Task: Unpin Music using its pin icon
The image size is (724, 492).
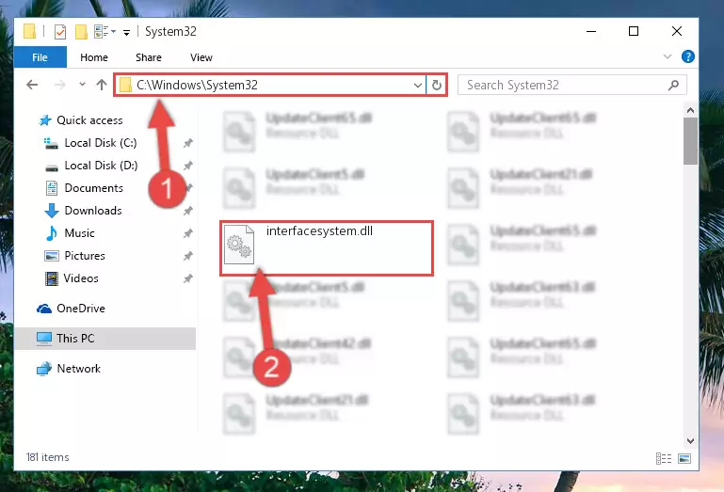Action: [187, 233]
